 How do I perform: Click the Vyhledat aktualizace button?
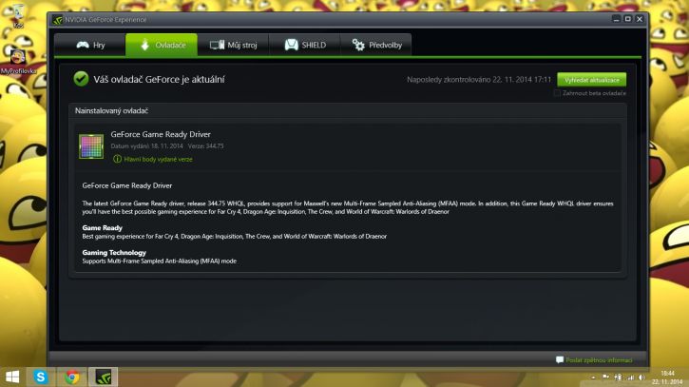point(591,80)
